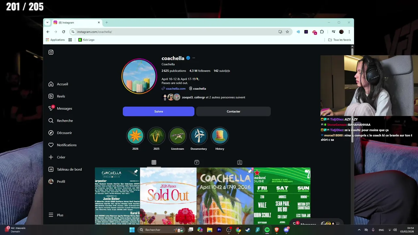418x235 pixels.
Task: Open the Coachella lineup poster post
Action: click(x=117, y=196)
